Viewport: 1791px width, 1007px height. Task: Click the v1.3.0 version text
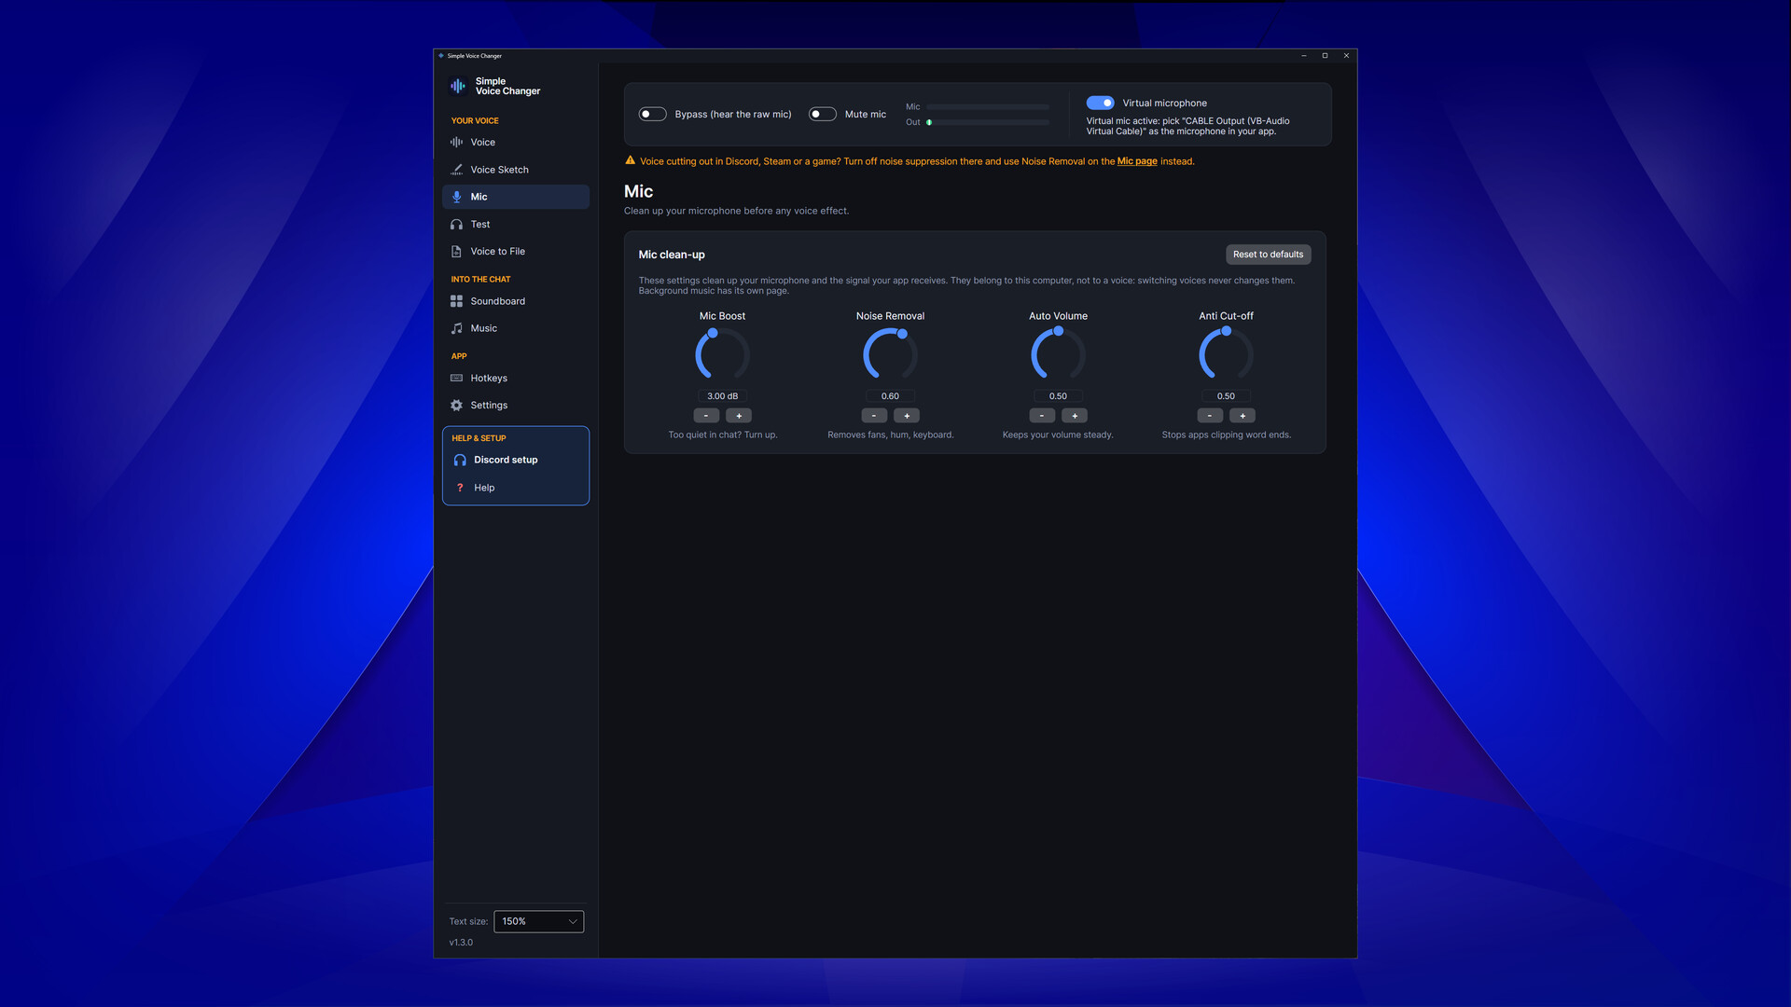461,943
